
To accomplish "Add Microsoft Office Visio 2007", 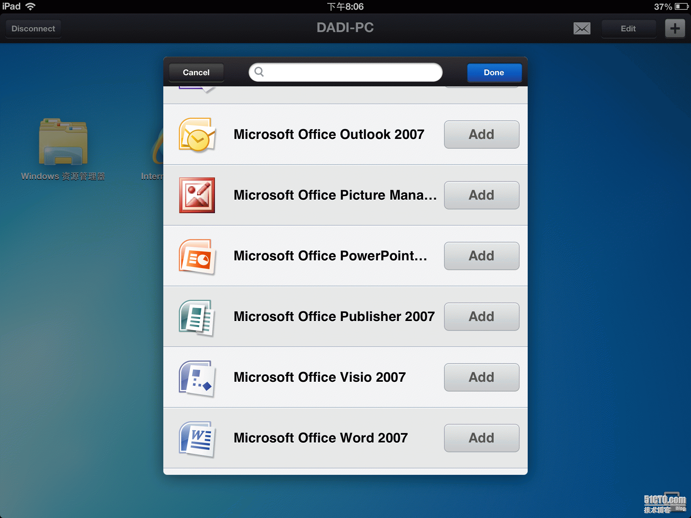I will (x=481, y=377).
